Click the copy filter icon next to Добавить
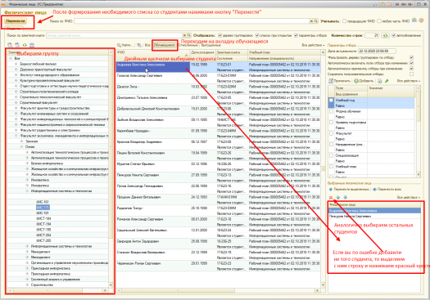The width and height of the screenshot is (430, 300). click(x=380, y=81)
